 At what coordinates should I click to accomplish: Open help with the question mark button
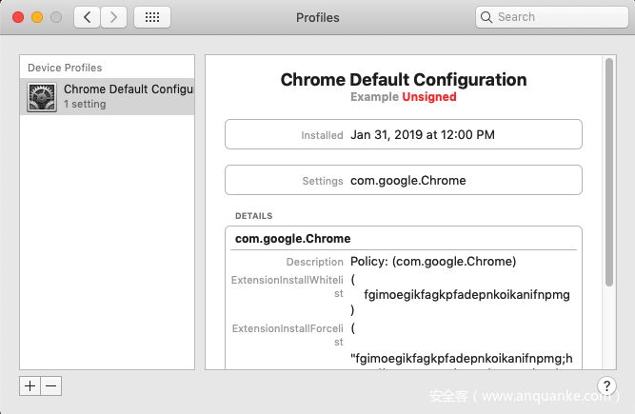point(606,386)
